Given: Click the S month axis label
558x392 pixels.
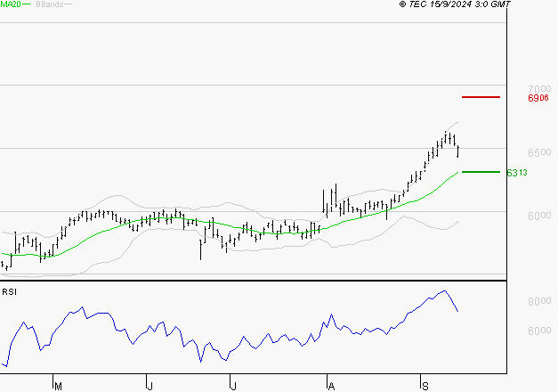Looking at the screenshot, I should click(x=425, y=387).
